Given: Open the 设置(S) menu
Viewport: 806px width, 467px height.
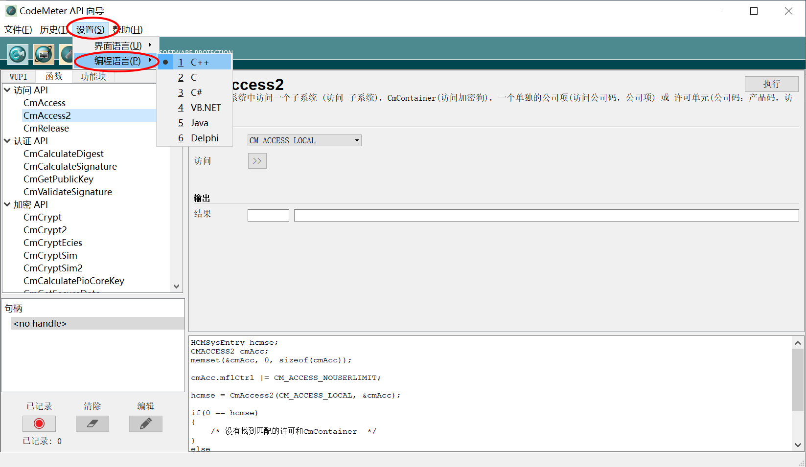Looking at the screenshot, I should tap(90, 29).
